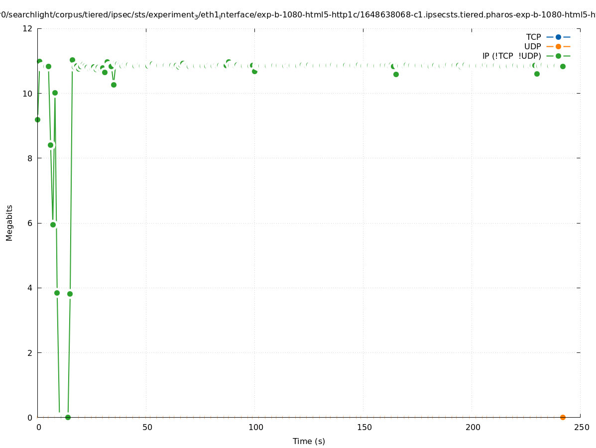
Task: Click the 100 tick label on x-axis
Action: point(255,427)
